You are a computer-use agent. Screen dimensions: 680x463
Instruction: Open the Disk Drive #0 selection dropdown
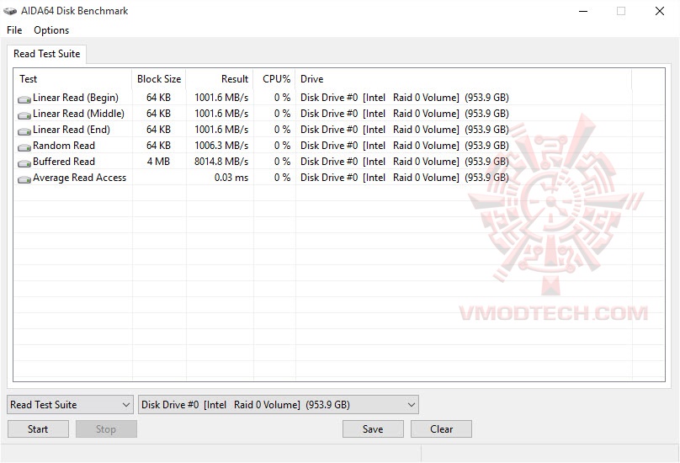(278, 404)
